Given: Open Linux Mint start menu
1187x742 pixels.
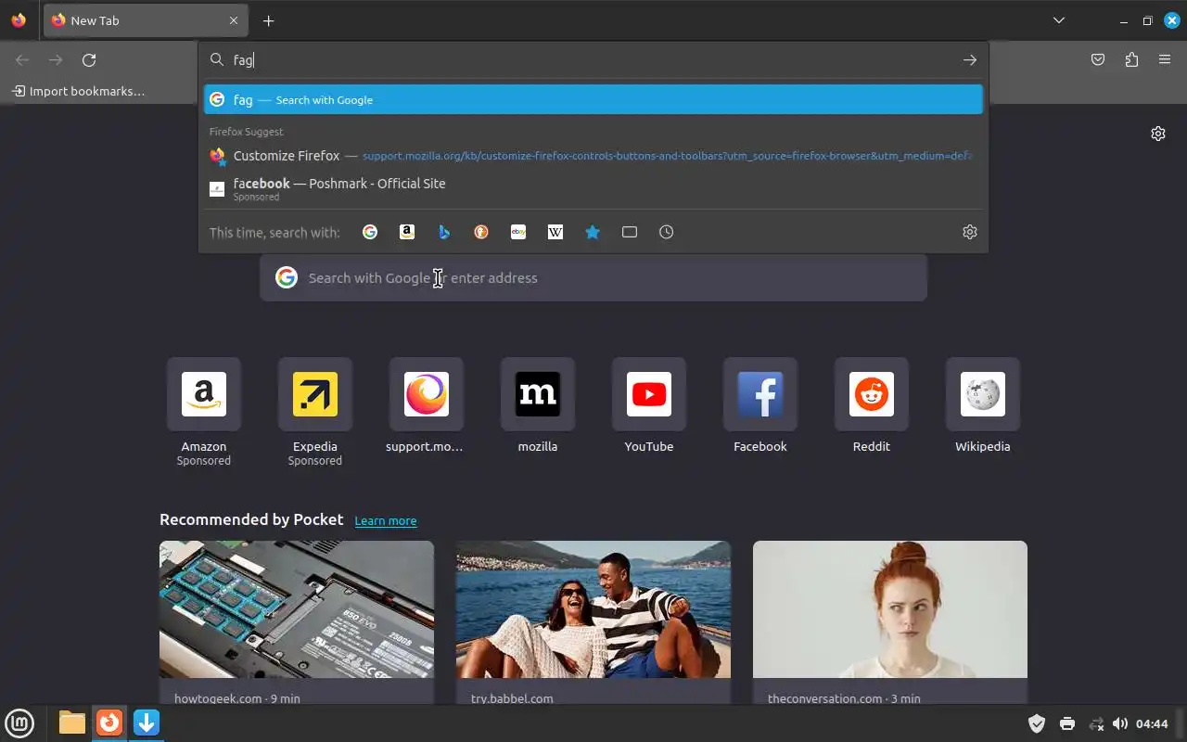Looking at the screenshot, I should (19, 723).
